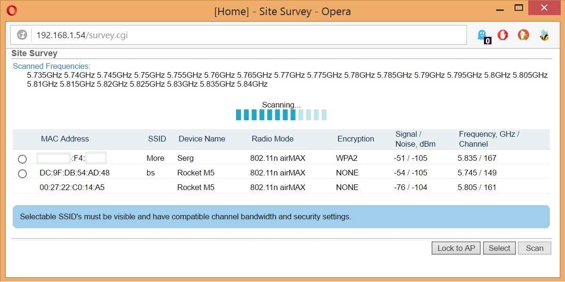Click the scanning progress bar
This screenshot has width=565, height=282.
pos(281,115)
